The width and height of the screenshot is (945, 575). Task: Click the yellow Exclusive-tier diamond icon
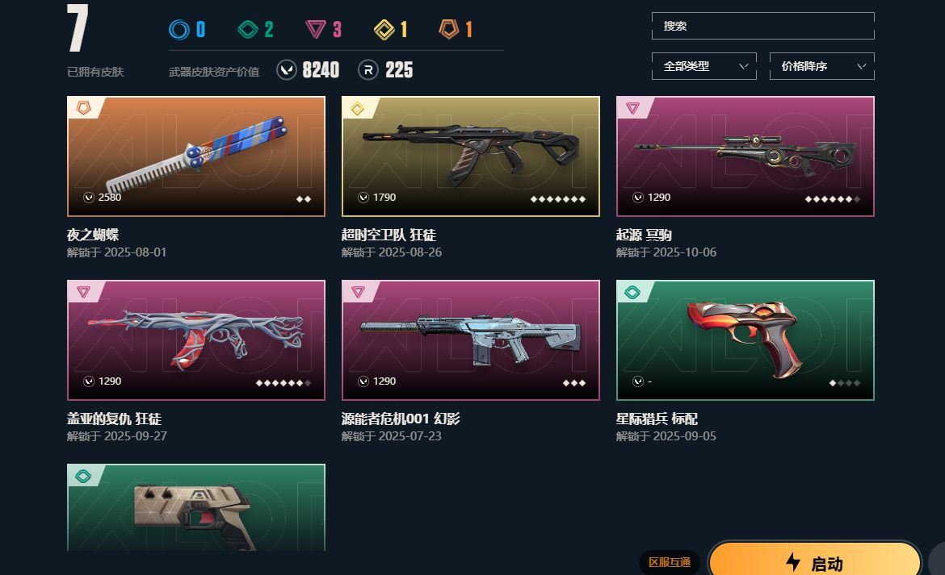click(384, 30)
